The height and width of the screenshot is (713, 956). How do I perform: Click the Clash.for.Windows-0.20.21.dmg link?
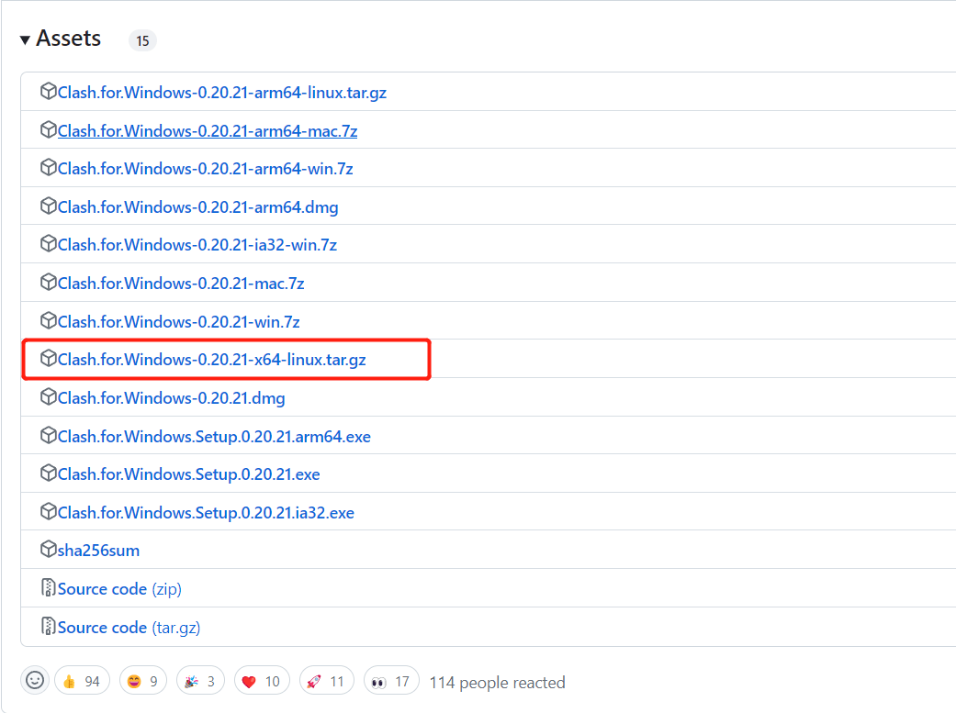pyautogui.click(x=172, y=398)
